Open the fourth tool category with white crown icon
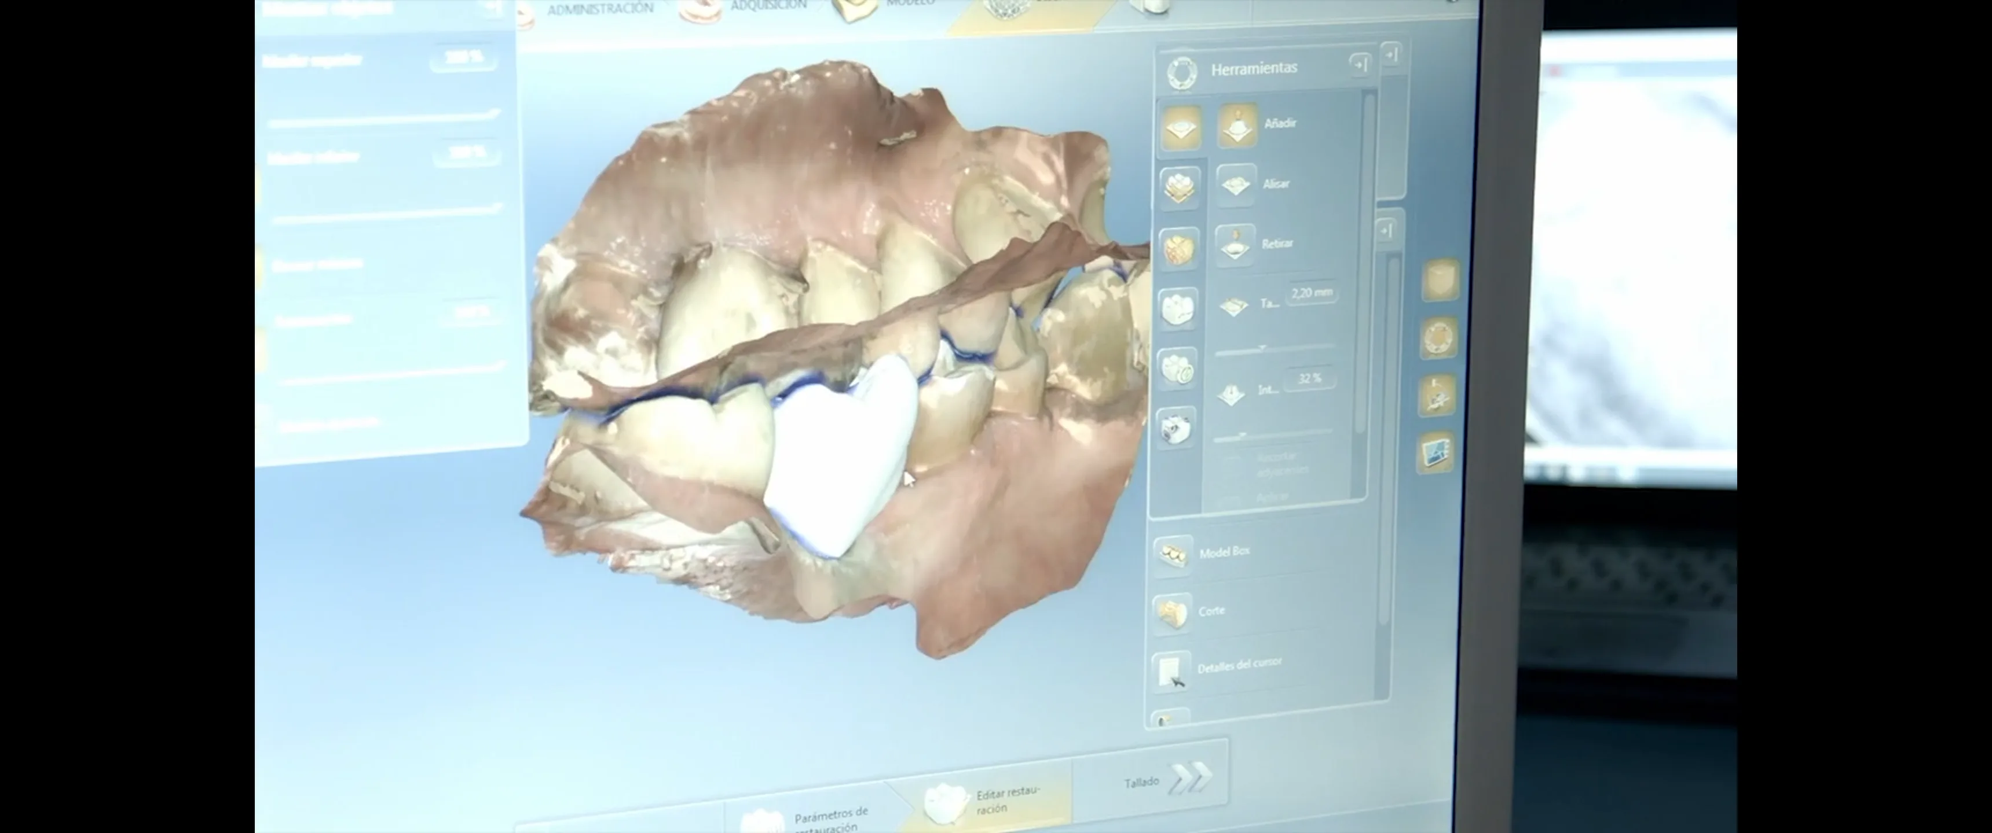Screen dimensions: 1992x833 click(x=1178, y=308)
